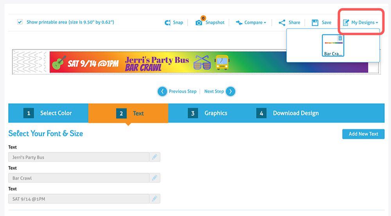Click the Snapshot camera icon
Image resolution: width=391 pixels, height=216 pixels.
click(199, 23)
